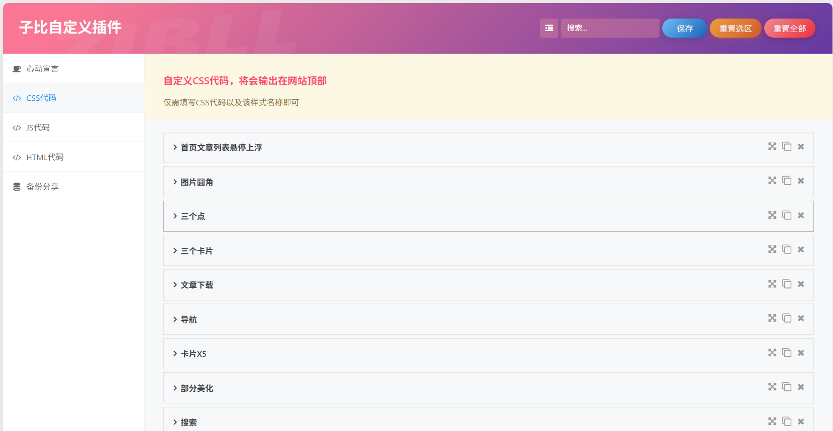Click the move icon on 首页文章列表悬停上浮 row
Image resolution: width=833 pixels, height=431 pixels.
[772, 147]
